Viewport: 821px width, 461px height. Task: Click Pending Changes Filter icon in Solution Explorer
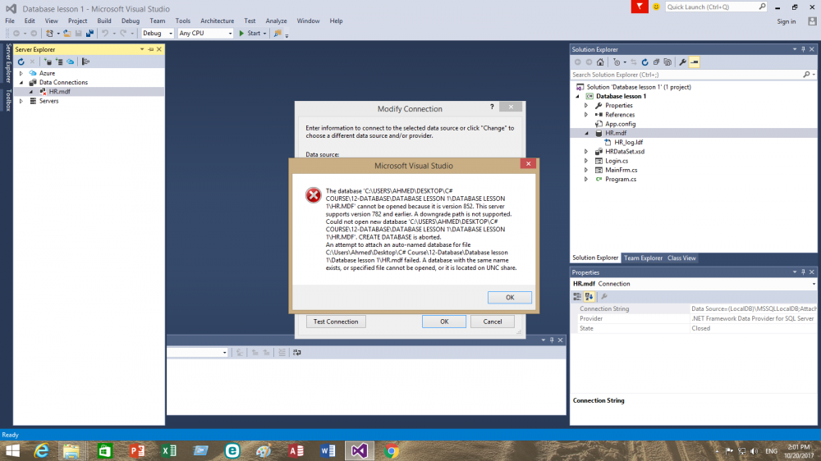click(x=617, y=62)
